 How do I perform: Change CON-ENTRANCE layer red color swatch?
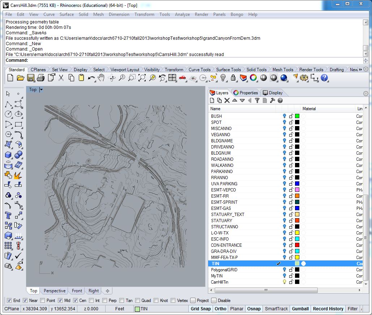pyautogui.click(x=297, y=245)
